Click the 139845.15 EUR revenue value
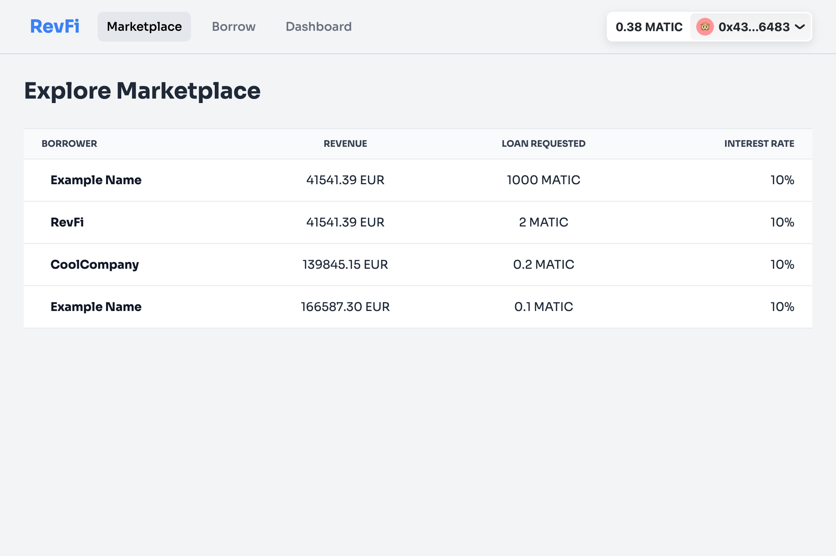 point(345,265)
